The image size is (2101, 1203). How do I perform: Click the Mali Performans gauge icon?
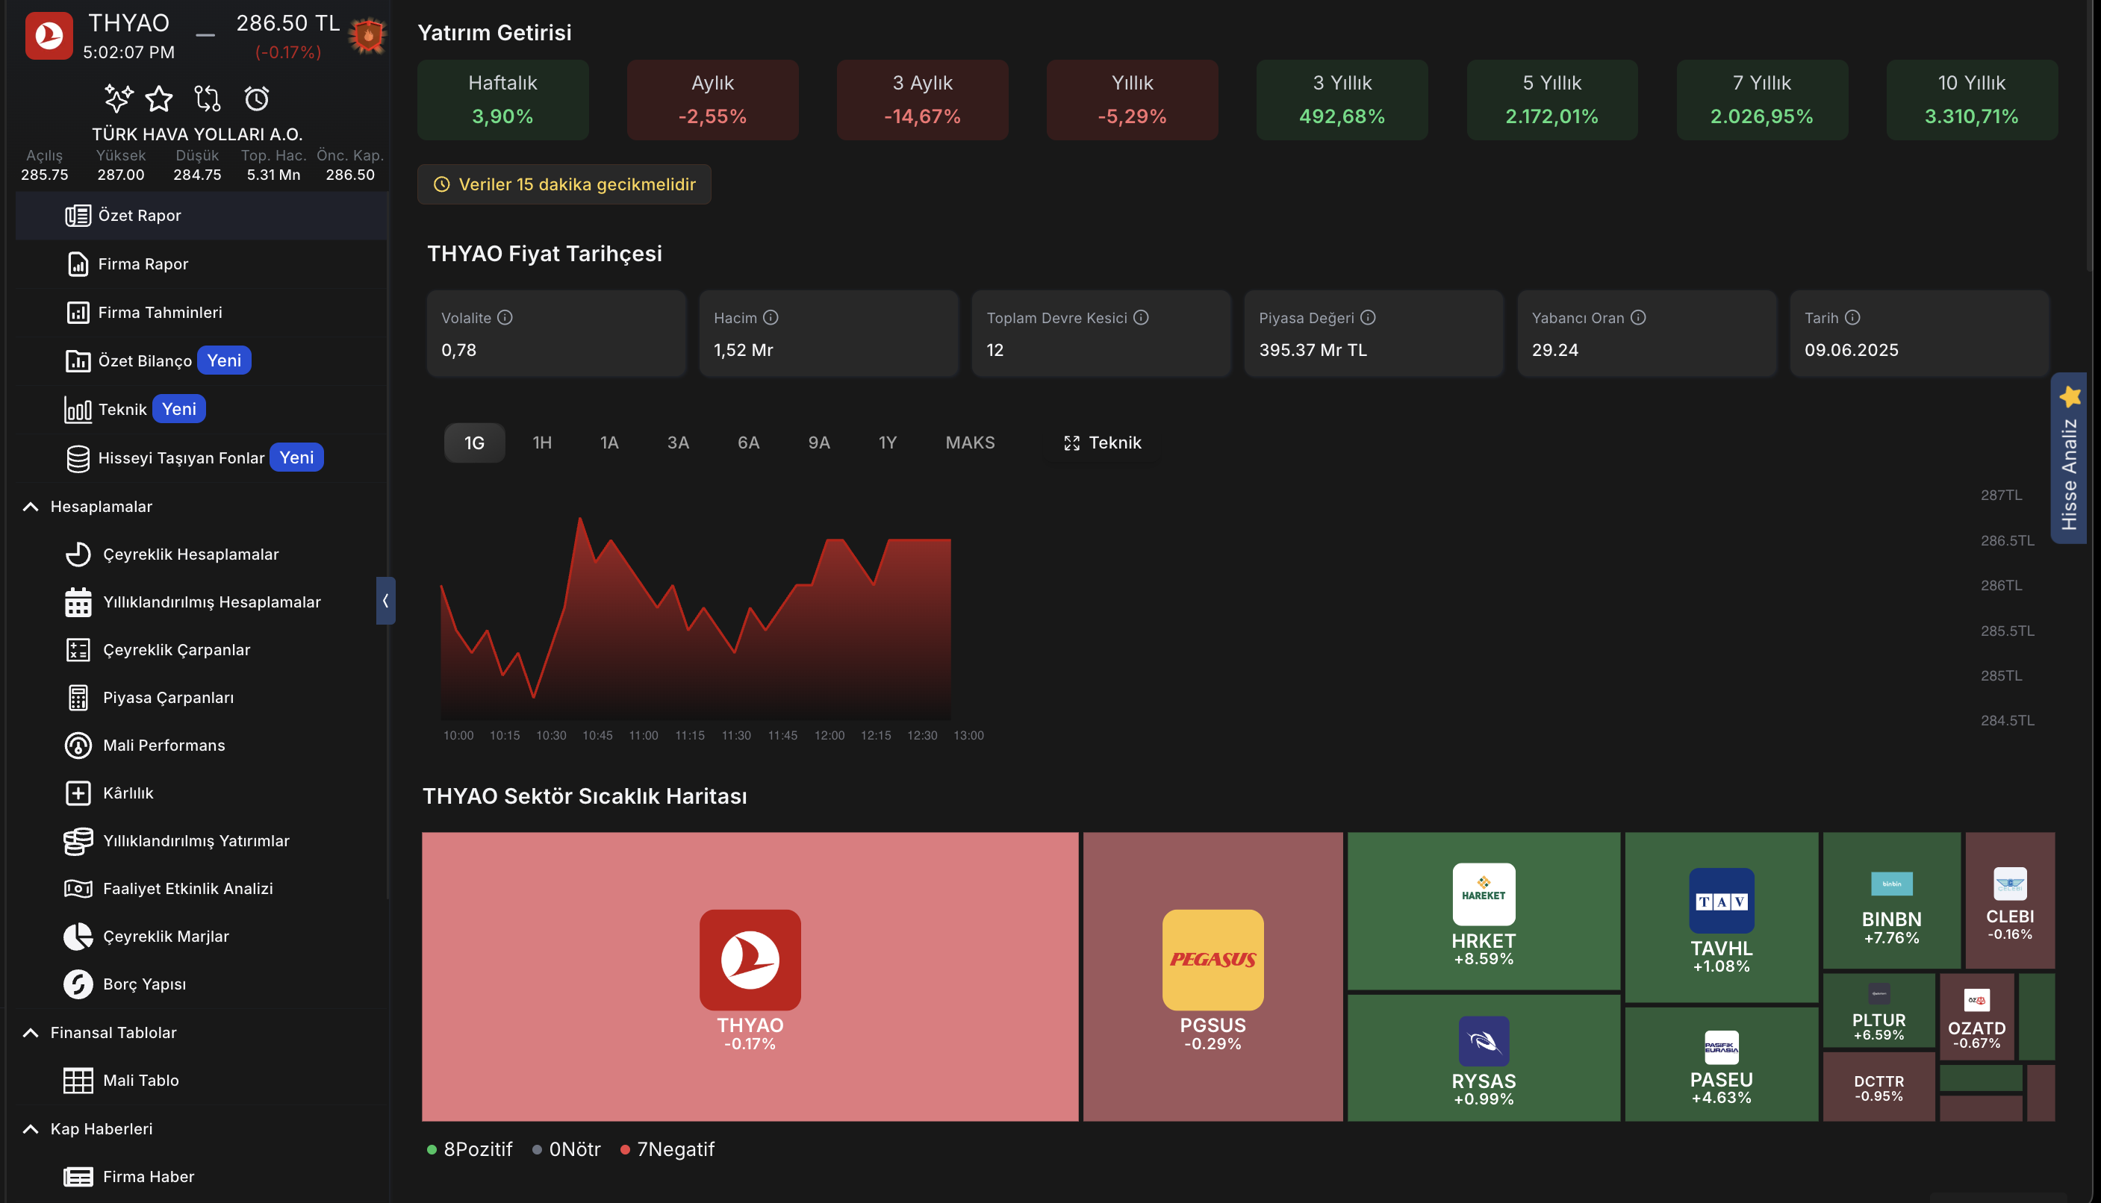tap(78, 746)
